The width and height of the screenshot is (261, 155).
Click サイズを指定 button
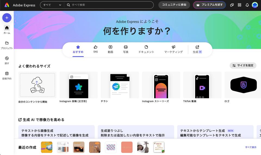(x=243, y=65)
